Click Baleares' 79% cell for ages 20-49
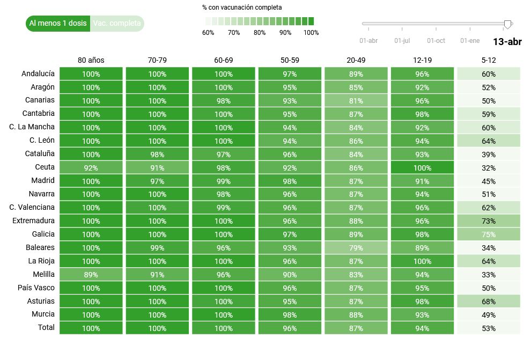The height and width of the screenshot is (345, 531). click(x=356, y=248)
